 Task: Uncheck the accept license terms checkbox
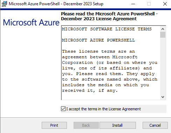tap(63, 109)
